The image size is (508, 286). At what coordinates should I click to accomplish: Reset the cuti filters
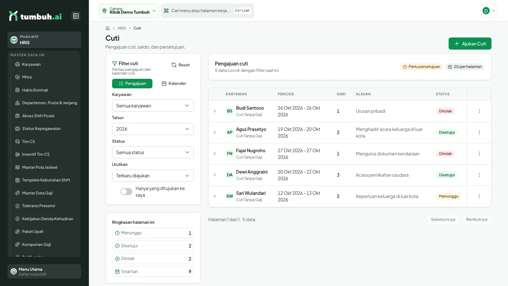pyautogui.click(x=181, y=65)
